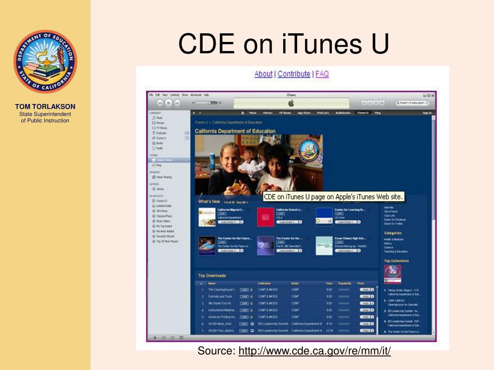The height and width of the screenshot is (370, 494).
Task: Click Free button for Formats and Tools
Action: pyautogui.click(x=367, y=296)
